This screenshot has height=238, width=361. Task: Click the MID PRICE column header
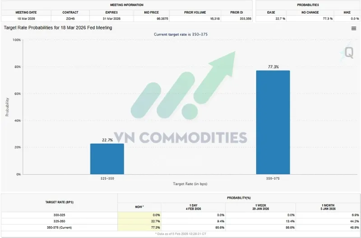click(152, 12)
